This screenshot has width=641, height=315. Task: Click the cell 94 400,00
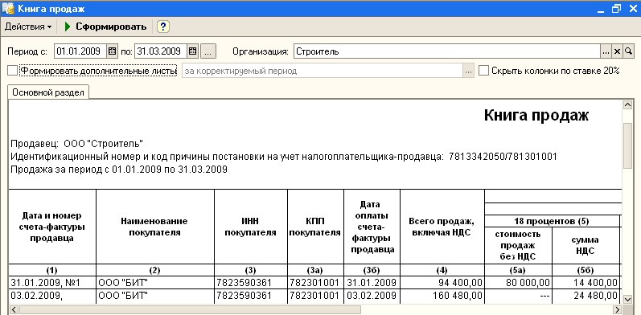click(442, 282)
